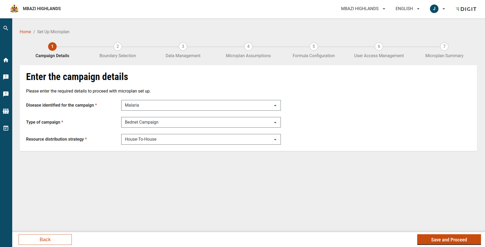Open the MBAZI HIGHLANDS tenant selector

click(363, 9)
